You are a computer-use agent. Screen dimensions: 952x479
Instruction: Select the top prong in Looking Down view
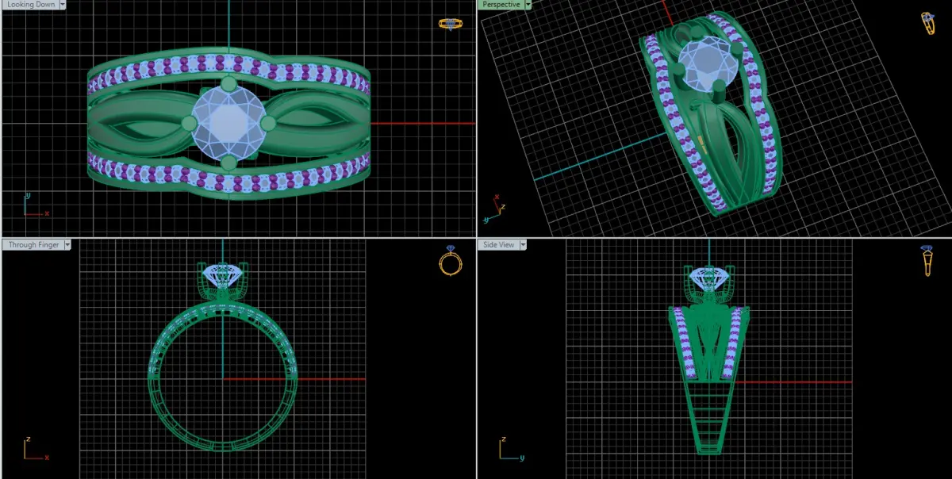coord(228,84)
